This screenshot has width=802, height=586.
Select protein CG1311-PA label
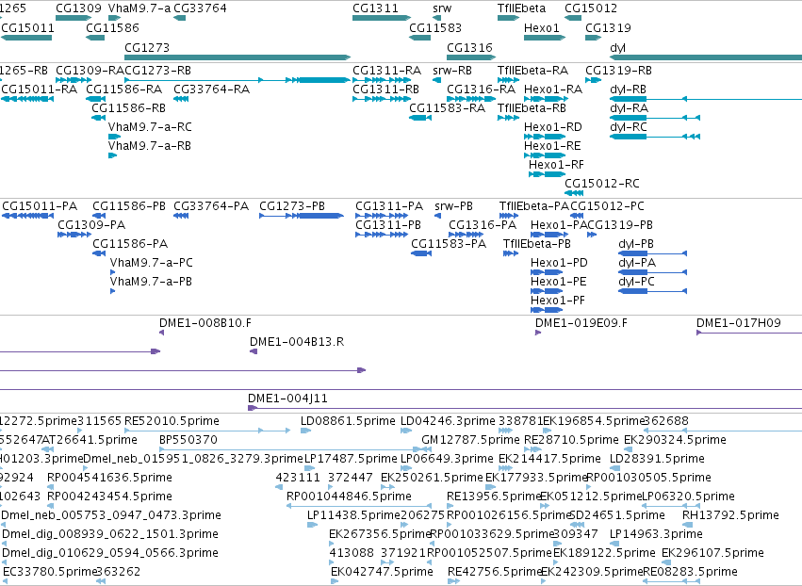coord(388,206)
